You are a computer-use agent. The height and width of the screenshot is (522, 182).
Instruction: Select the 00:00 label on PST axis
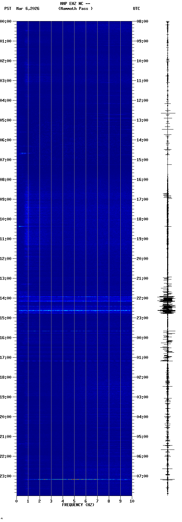(x=6, y=21)
